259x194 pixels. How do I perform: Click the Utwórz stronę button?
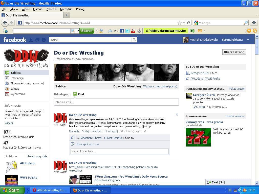pos(234,52)
